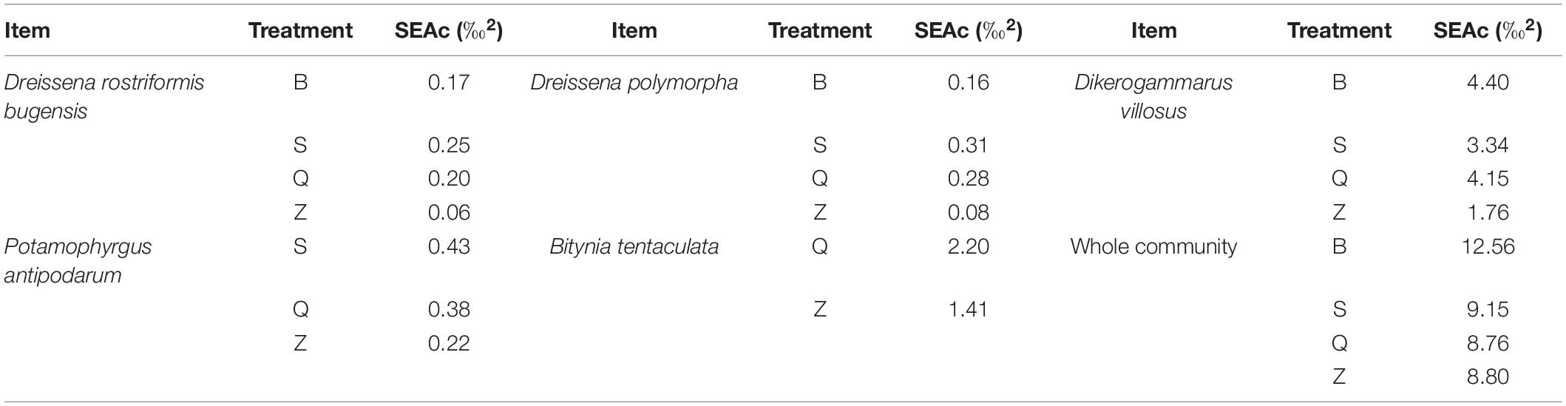Select the Dreissena rostriformis bugensis entry
1566x406 pixels.
click(104, 96)
